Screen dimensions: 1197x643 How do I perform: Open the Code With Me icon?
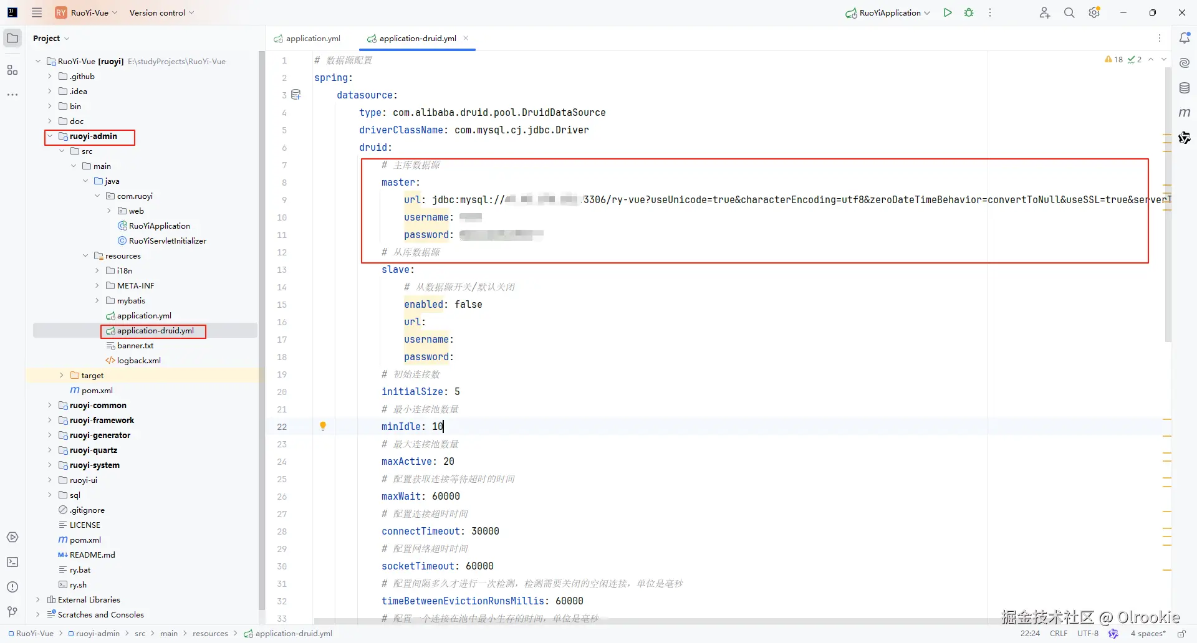(1045, 12)
